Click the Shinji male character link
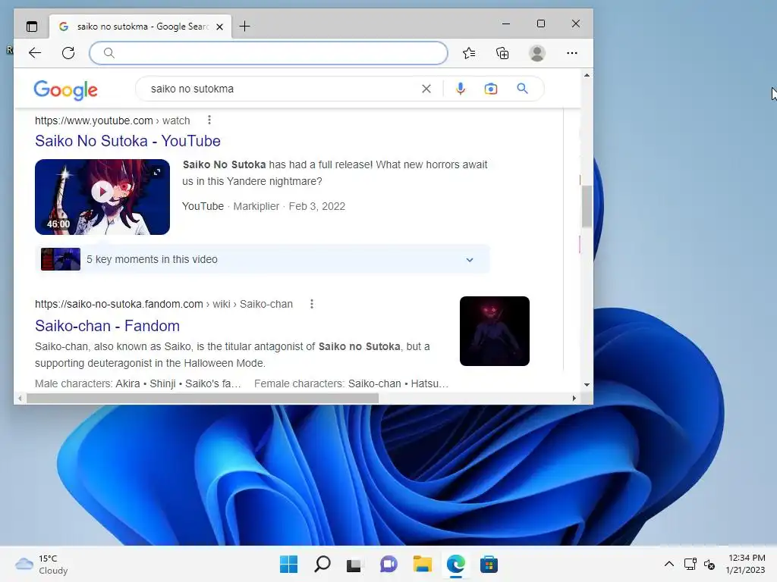This screenshot has height=582, width=777. point(162,383)
